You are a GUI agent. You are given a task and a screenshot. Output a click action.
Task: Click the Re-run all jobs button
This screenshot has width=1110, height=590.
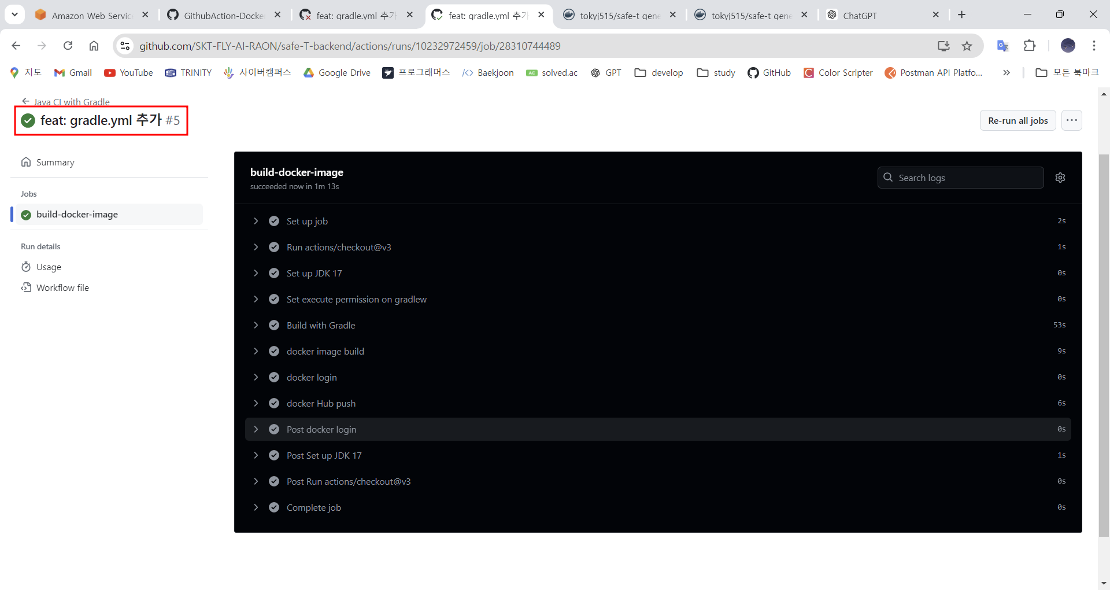[x=1017, y=120]
